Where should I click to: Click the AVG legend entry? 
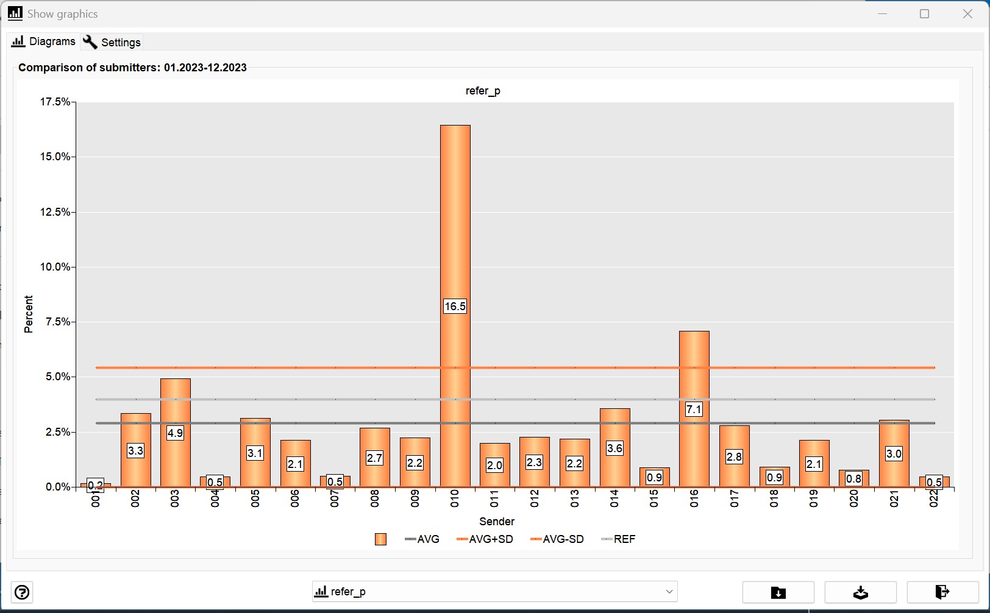pos(422,539)
